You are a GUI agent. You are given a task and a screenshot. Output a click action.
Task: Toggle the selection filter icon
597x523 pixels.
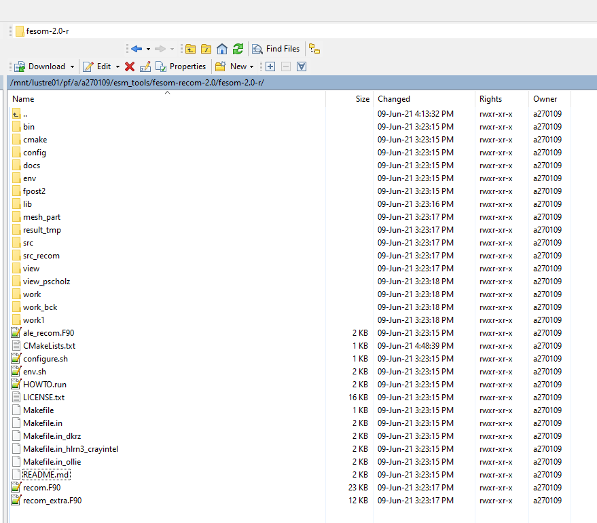301,66
